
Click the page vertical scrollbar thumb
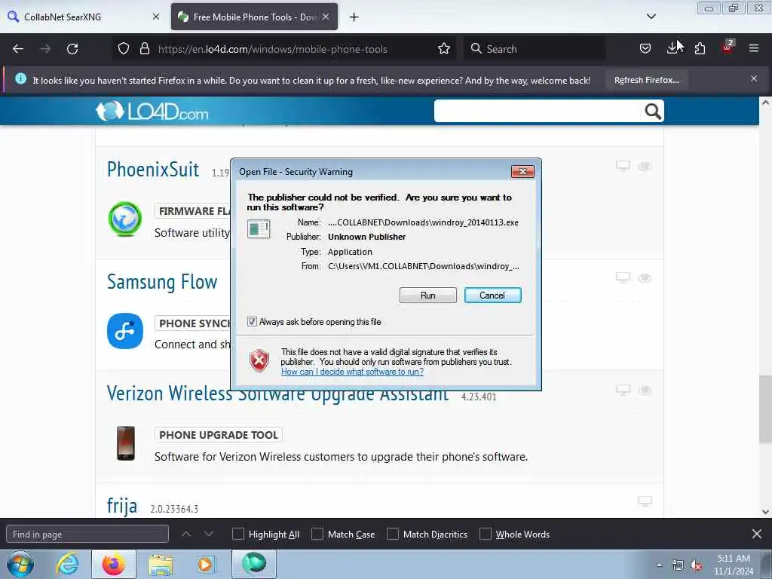[764, 409]
